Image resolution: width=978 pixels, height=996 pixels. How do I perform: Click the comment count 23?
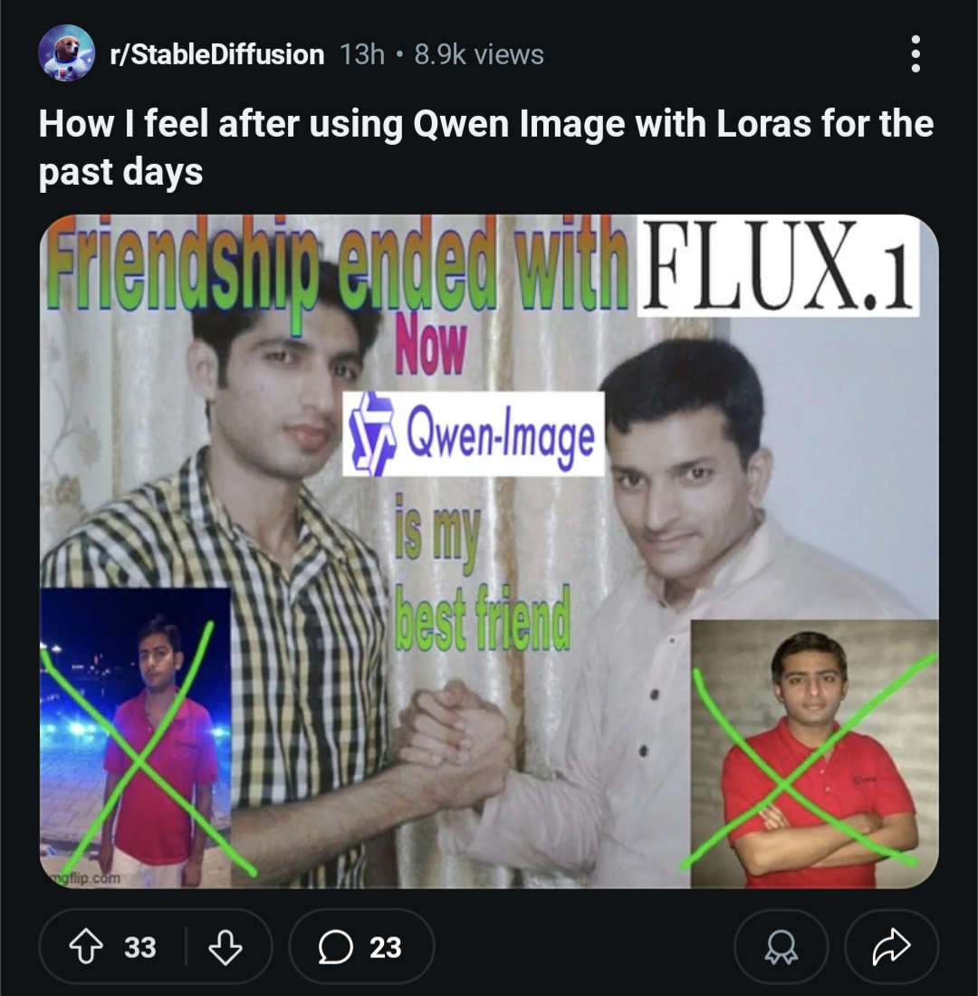(385, 947)
